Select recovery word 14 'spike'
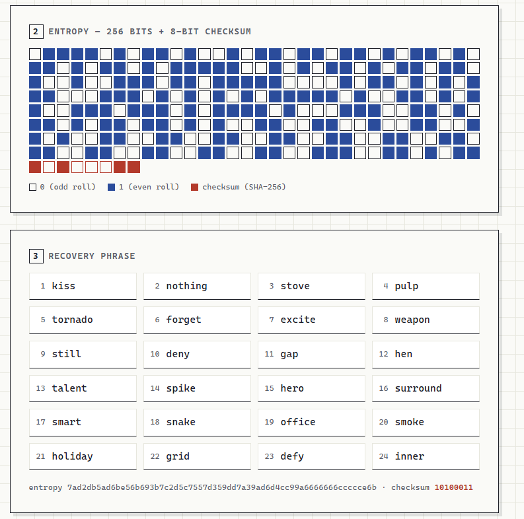The height and width of the screenshot is (519, 524). pyautogui.click(x=197, y=388)
